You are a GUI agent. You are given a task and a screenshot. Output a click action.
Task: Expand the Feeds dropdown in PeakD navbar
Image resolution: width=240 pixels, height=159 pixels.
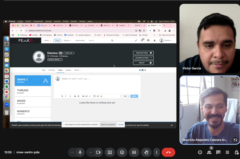tap(47, 41)
